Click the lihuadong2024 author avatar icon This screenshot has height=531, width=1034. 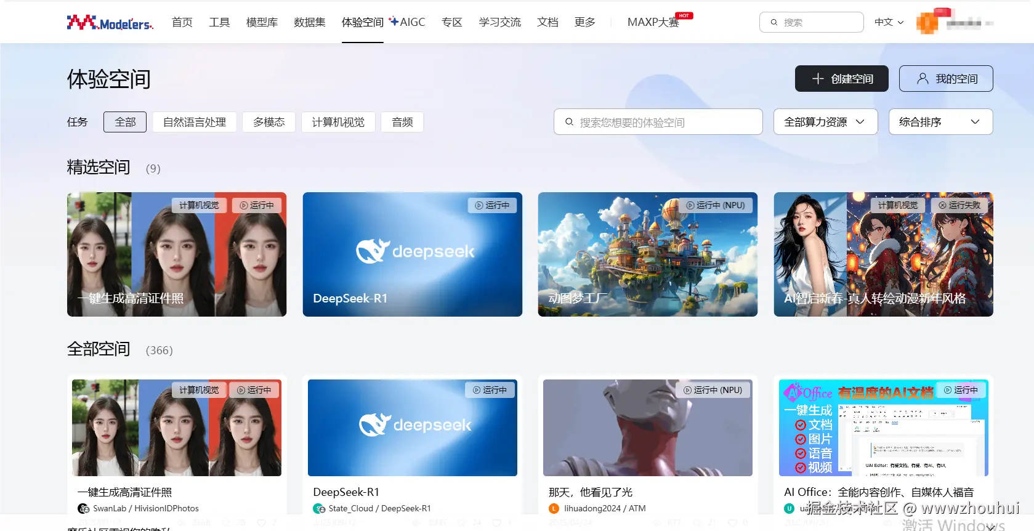(x=554, y=508)
